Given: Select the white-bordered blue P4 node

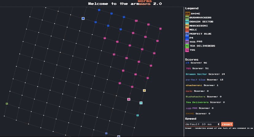Looking at the screenshot, I should click(x=83, y=18).
